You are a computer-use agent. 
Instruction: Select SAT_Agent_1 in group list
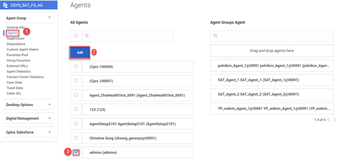click(272, 80)
